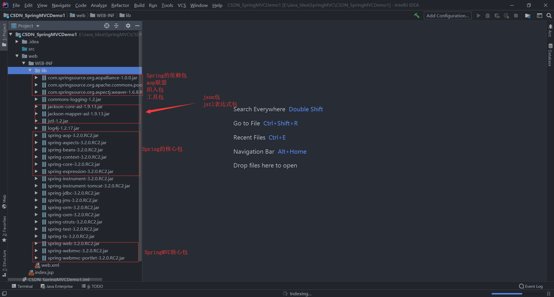Toggle the 1: Project side tab

4,35
